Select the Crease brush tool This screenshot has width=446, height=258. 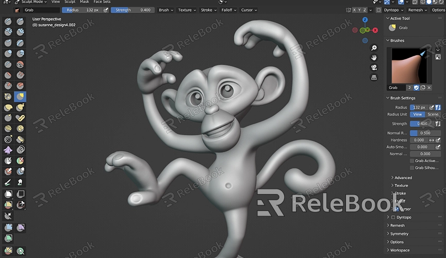click(8, 64)
